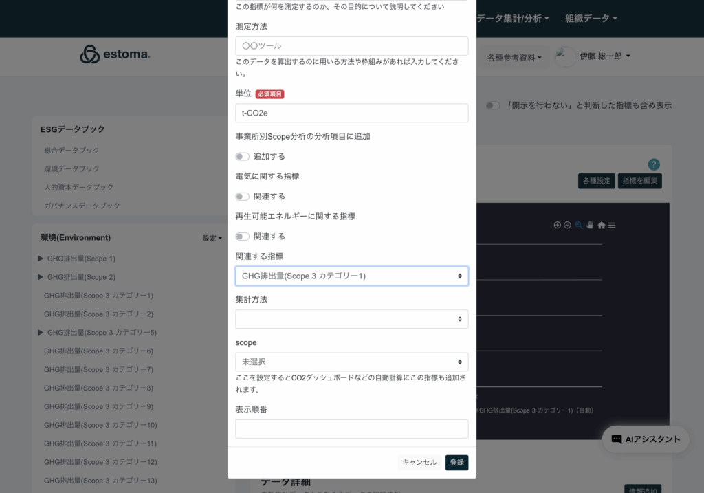
Task: Click the chart zoom-in plus icon
Action: click(x=558, y=225)
